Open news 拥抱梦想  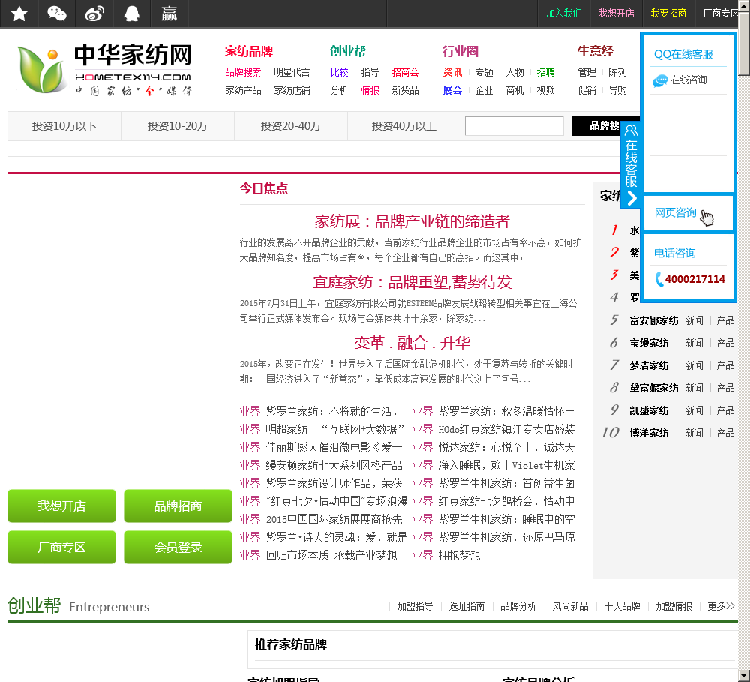click(459, 556)
